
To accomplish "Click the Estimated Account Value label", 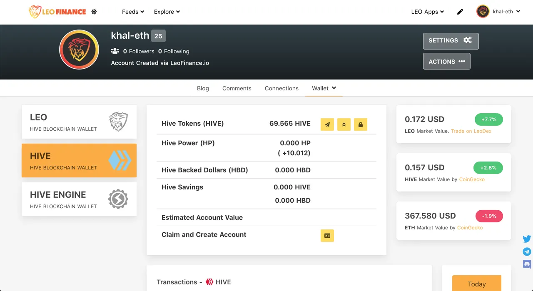I will point(202,217).
